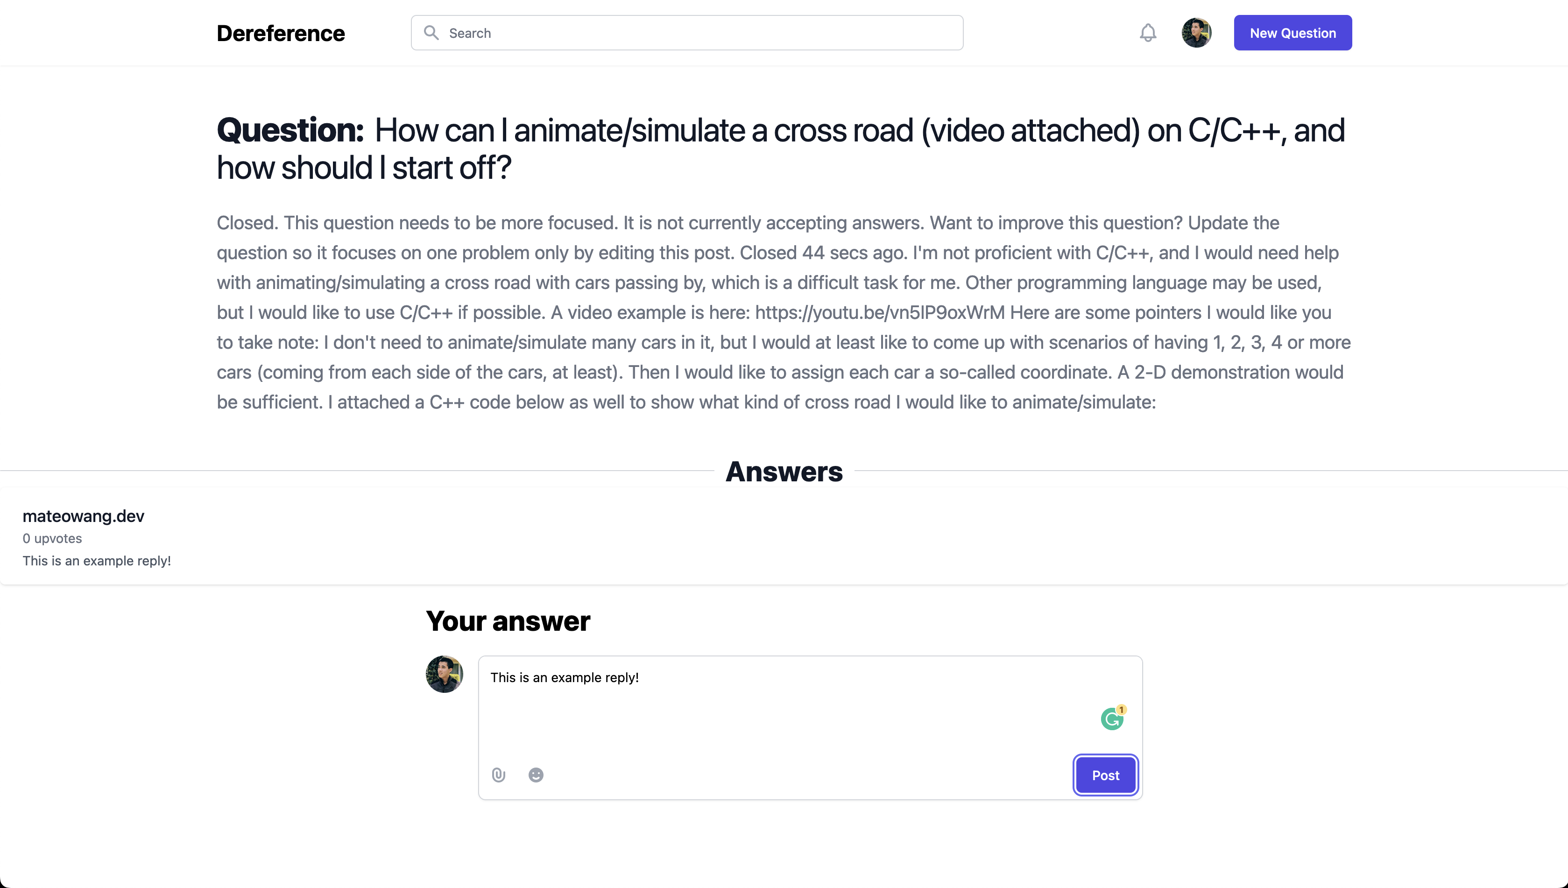Click the magnifier icon in search bar
This screenshot has width=1568, height=888.
click(x=431, y=33)
